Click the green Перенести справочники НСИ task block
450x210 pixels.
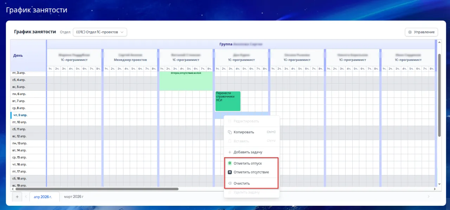227,101
